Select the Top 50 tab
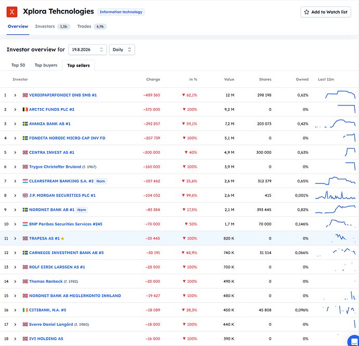 click(18, 65)
